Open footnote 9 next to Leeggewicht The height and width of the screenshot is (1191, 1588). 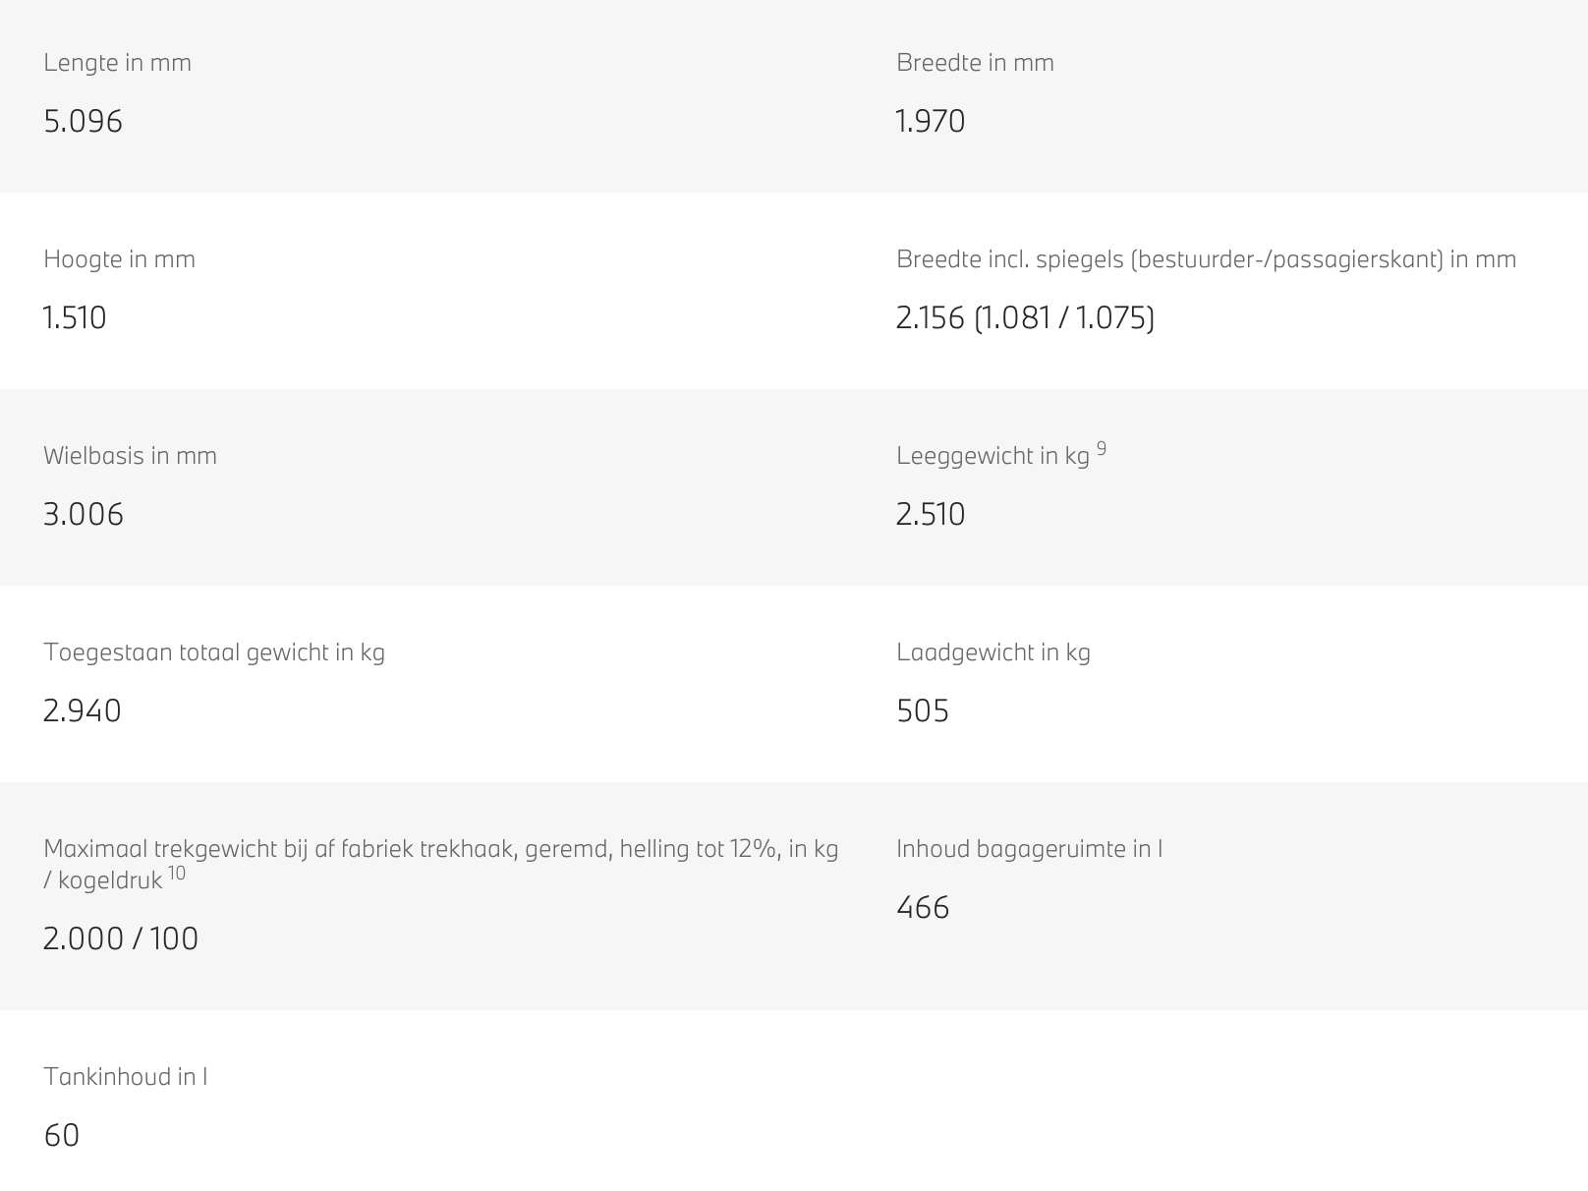[x=1102, y=449]
